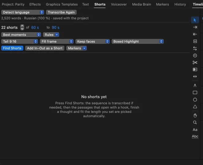The image size is (203, 165).
Task: Activate the hand pan tool
Action: coord(195,115)
